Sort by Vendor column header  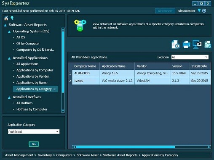[x=152, y=66]
